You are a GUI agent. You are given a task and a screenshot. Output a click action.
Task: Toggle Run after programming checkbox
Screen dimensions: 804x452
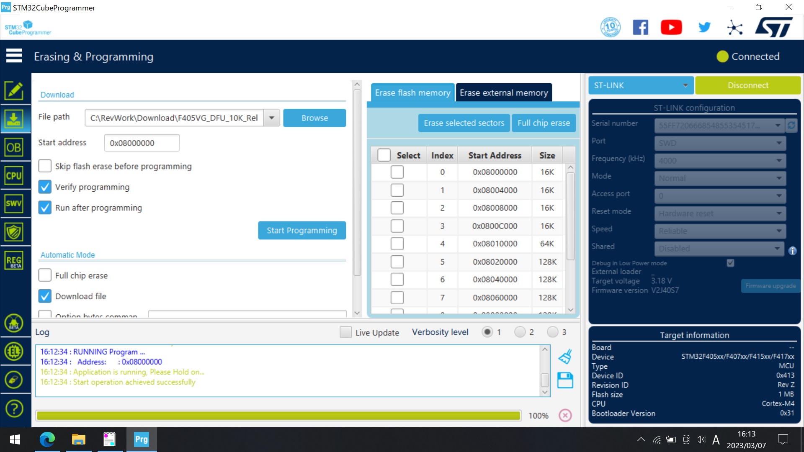pos(45,208)
